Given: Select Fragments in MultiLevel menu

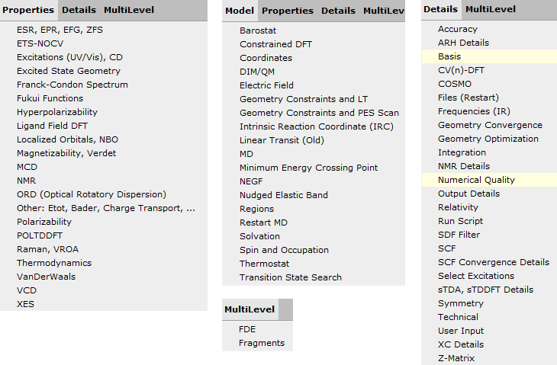Looking at the screenshot, I should click(261, 343).
